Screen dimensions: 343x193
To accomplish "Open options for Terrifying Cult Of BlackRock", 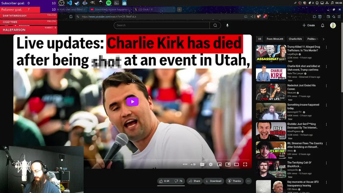I will 326,163.
